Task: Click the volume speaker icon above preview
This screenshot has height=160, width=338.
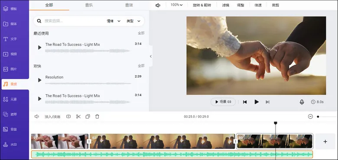Action: [x=158, y=5]
